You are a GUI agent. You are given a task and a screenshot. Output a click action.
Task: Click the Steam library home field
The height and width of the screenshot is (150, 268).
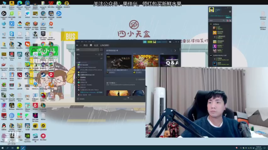point(87,50)
